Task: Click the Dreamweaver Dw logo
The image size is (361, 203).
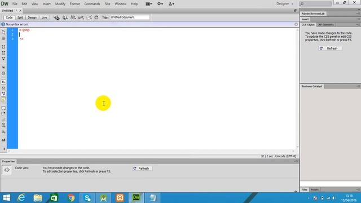Action: pyautogui.click(x=5, y=4)
